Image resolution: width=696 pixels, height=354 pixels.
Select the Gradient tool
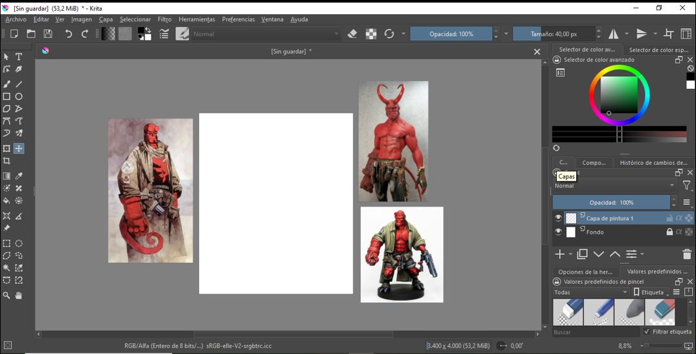[x=6, y=176]
